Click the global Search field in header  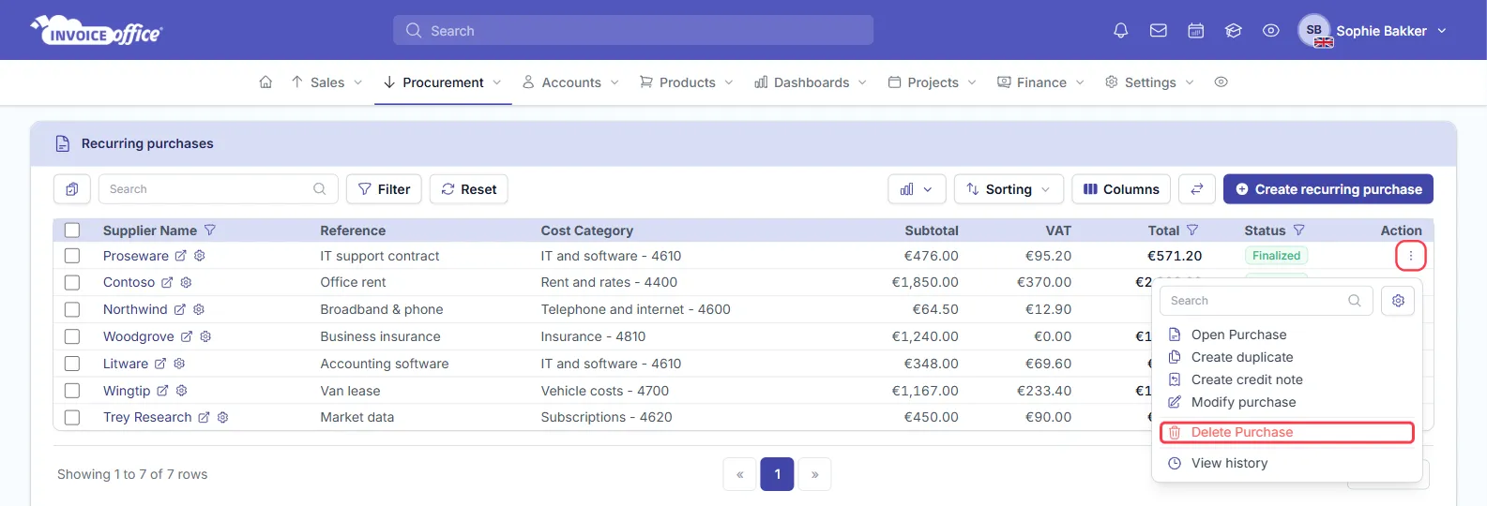click(633, 31)
